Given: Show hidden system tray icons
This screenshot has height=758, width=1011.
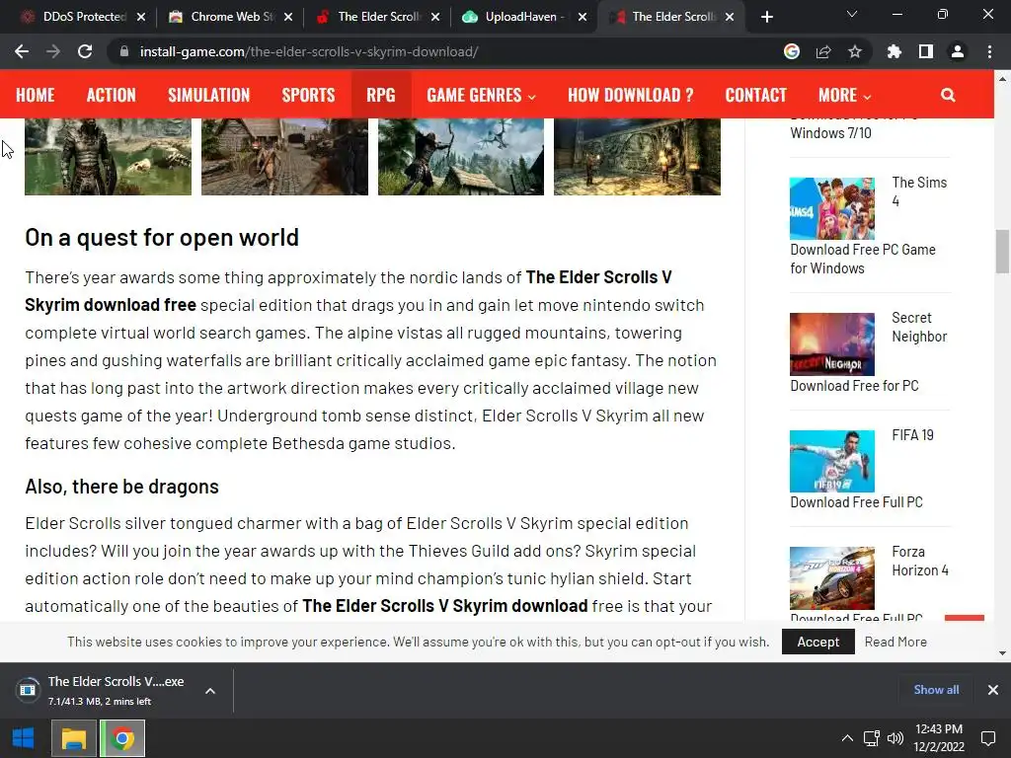Looking at the screenshot, I should point(847,738).
